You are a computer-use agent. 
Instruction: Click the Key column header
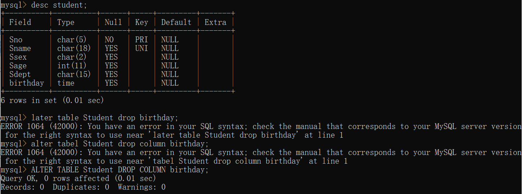pos(141,22)
